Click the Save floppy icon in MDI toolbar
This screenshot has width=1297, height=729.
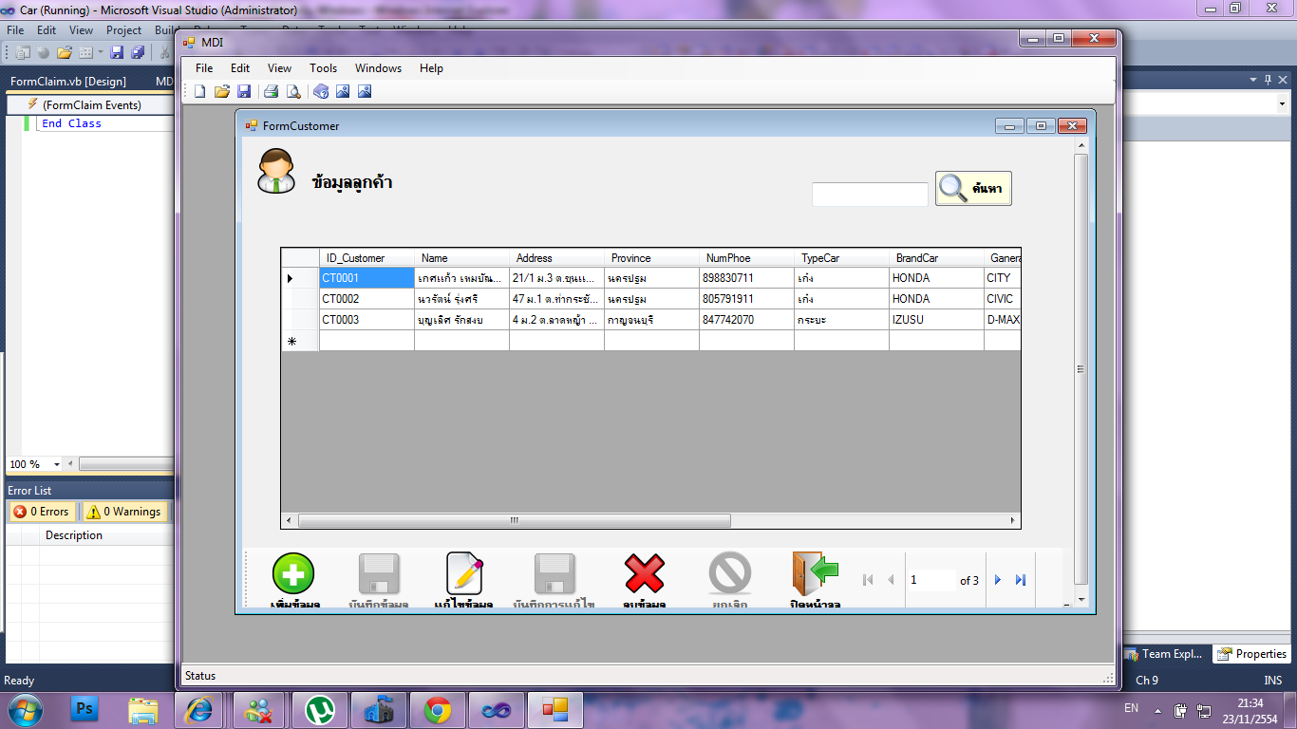244,91
